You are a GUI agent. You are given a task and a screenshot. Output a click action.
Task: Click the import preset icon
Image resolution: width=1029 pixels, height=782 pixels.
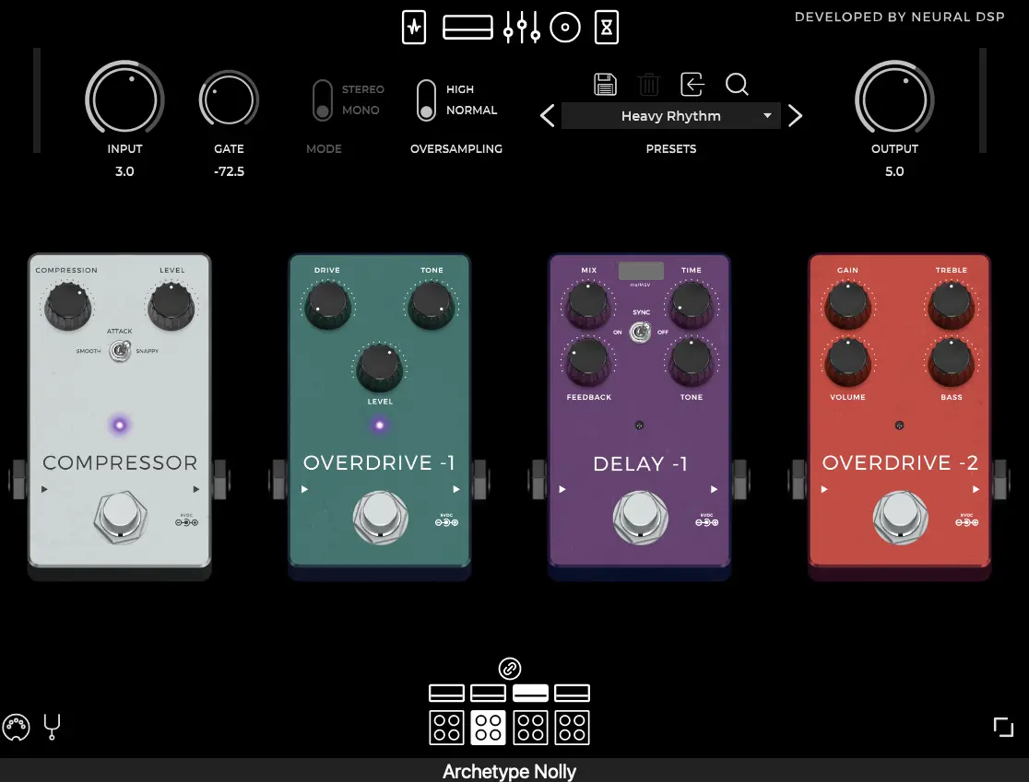(692, 85)
